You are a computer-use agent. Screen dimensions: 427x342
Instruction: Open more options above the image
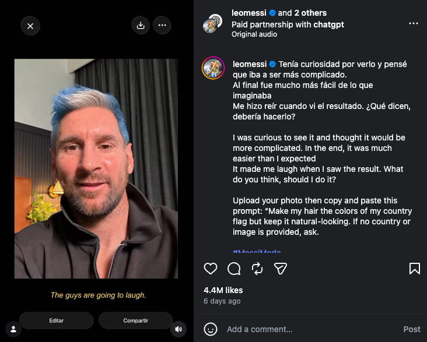[162, 25]
